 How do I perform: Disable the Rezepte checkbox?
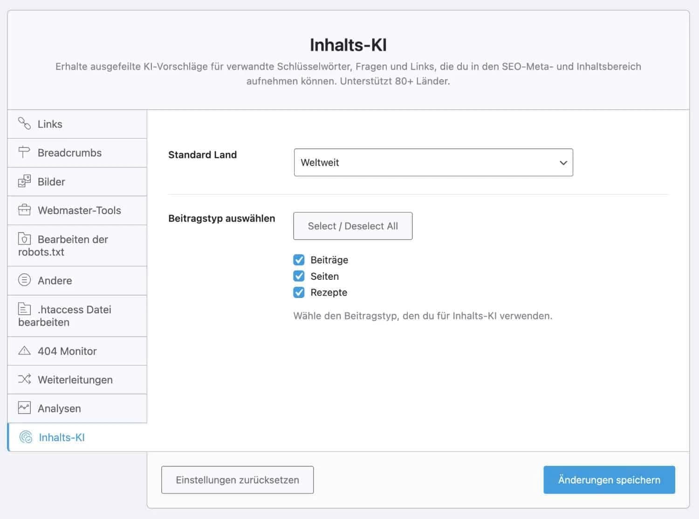299,292
